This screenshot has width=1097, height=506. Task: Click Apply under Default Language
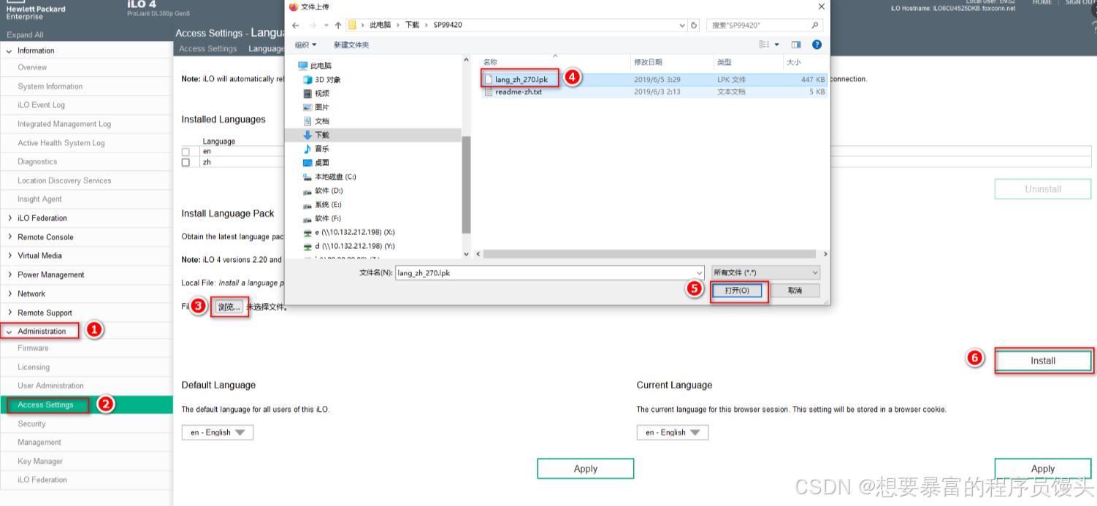click(586, 469)
